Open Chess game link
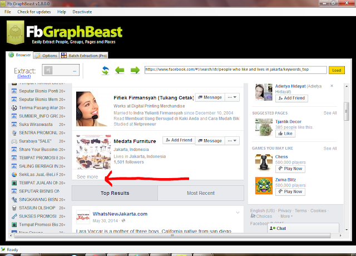The width and height of the screenshot is (356, 256). 281,157
